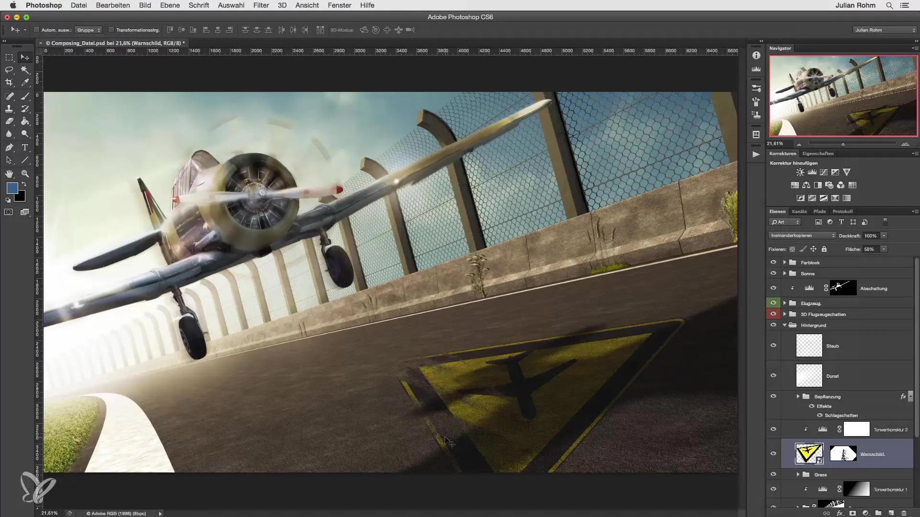Select the Paint Bucket tool
920x517 pixels.
(25, 121)
